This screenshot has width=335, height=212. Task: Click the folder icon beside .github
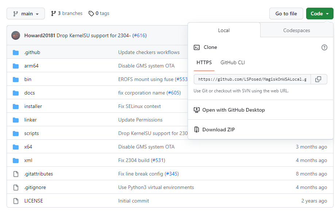tap(16, 52)
